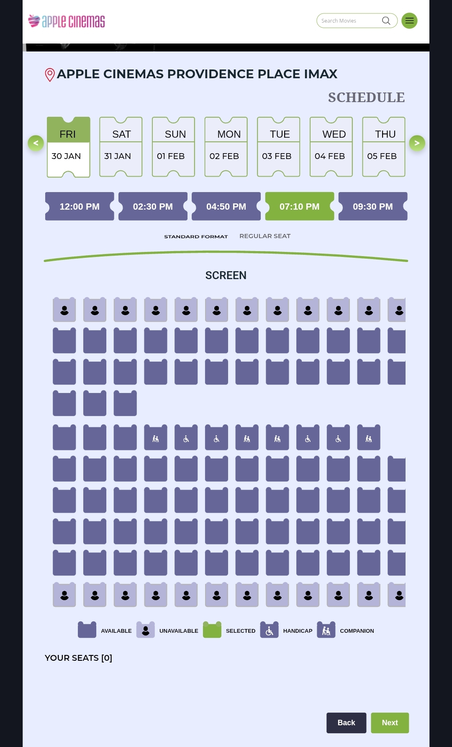Select the TUE 03 FEB date tab
Screen dimensions: 452x747
point(279,147)
